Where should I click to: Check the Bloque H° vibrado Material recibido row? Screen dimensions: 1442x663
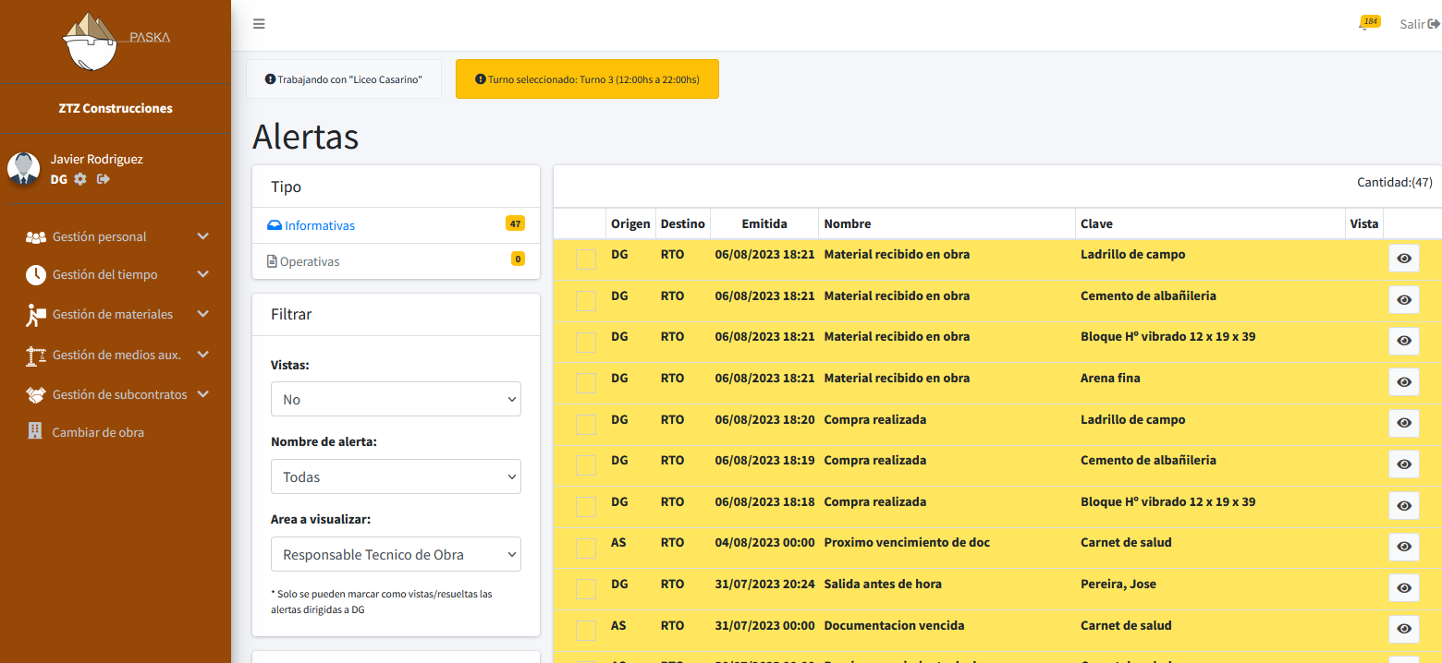(586, 342)
